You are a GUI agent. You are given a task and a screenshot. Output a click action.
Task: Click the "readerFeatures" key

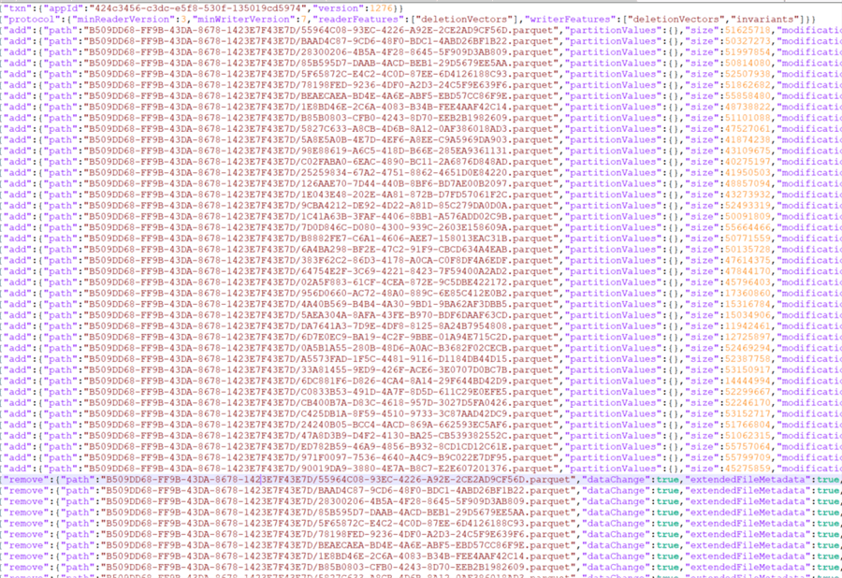tap(358, 20)
